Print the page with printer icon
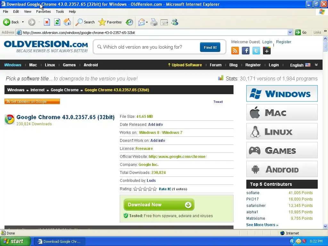This screenshot has height=246, width=328. click(x=154, y=22)
